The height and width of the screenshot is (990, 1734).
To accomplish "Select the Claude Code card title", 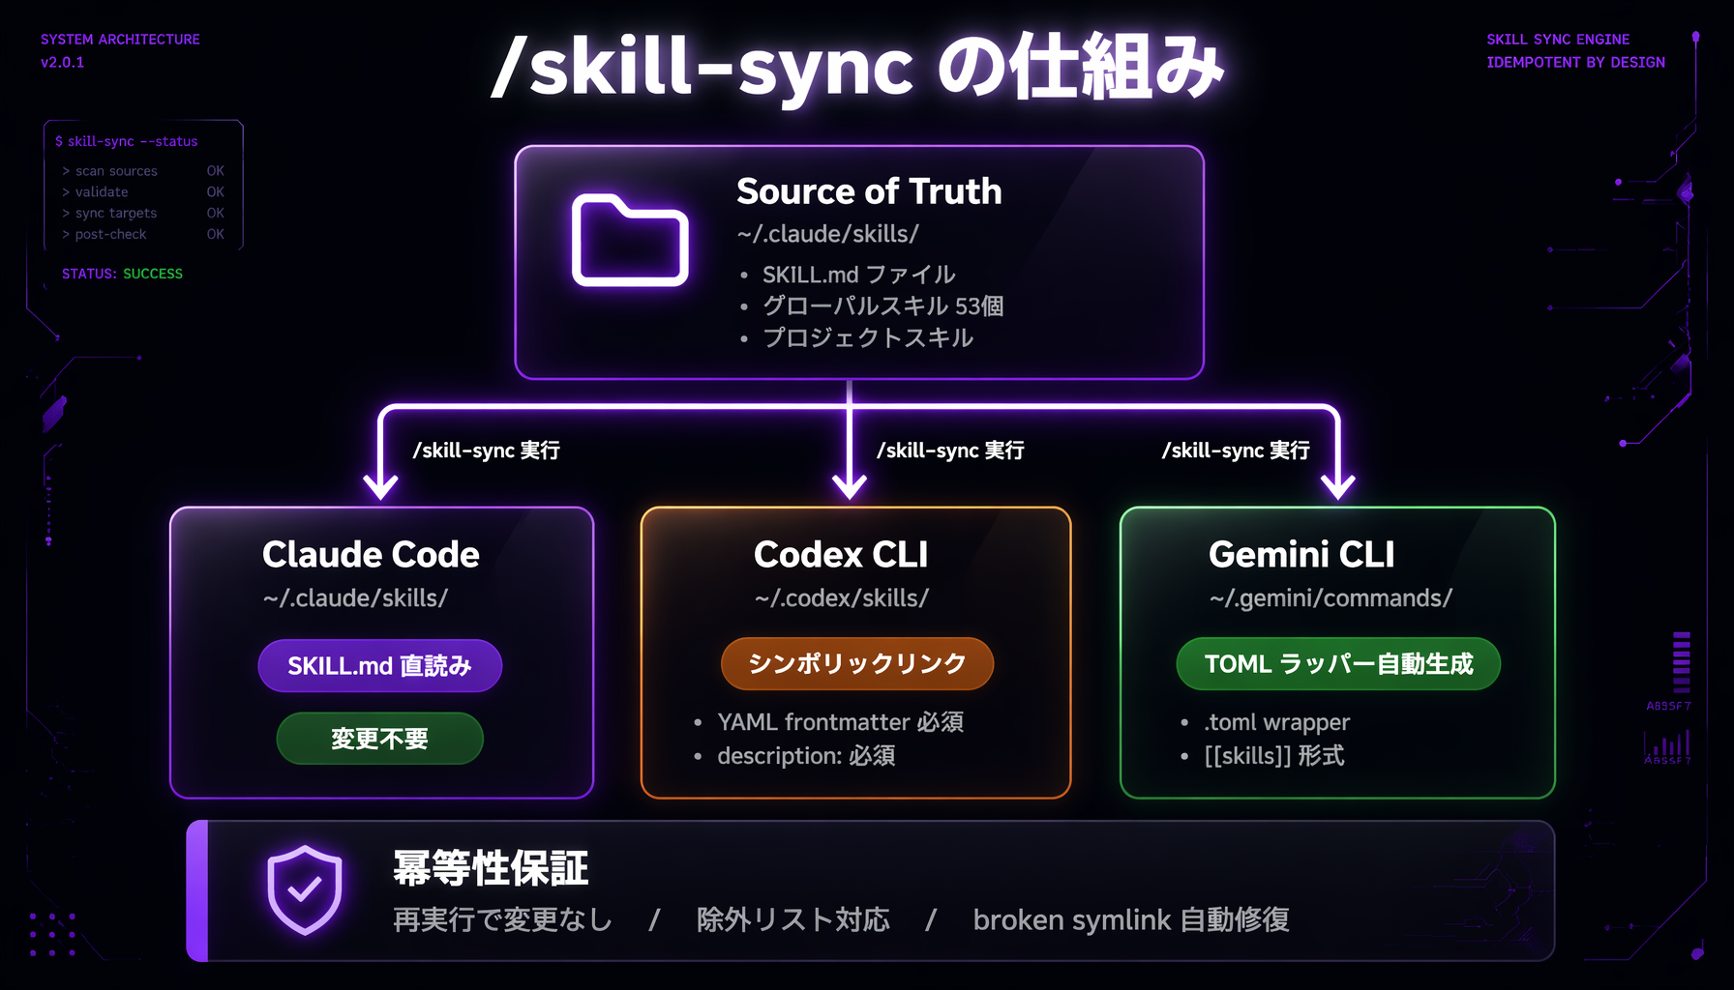I will 371,554.
